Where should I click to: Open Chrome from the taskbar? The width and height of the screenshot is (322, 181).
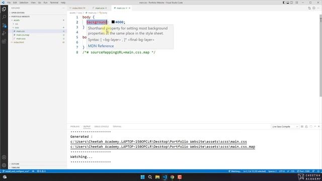[x=172, y=177]
